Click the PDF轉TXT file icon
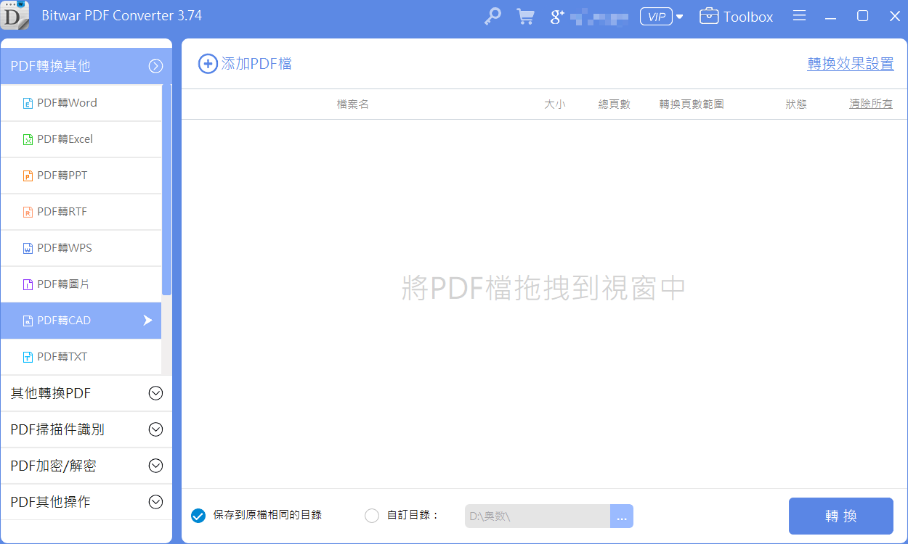This screenshot has width=908, height=544. pos(28,358)
